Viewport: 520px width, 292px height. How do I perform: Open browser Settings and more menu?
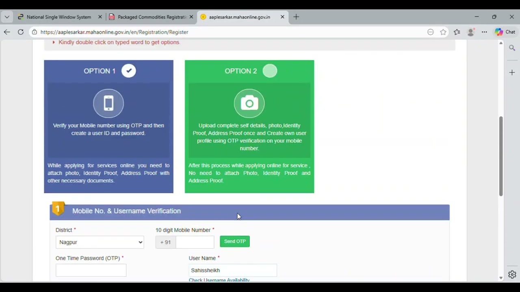click(484, 32)
